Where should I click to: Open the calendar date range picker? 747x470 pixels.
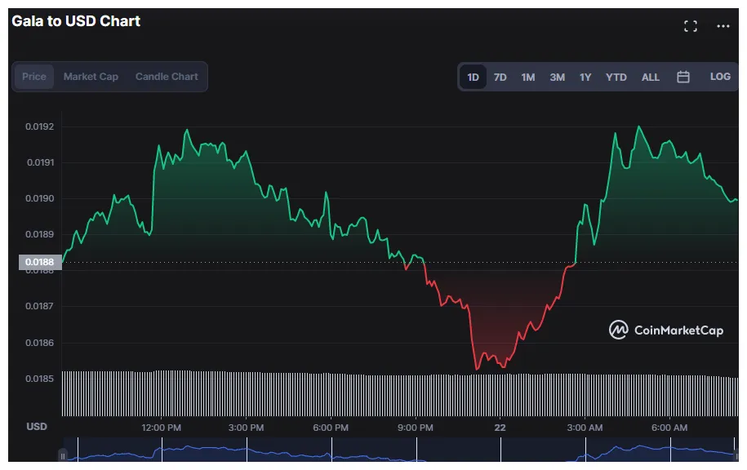tap(683, 77)
